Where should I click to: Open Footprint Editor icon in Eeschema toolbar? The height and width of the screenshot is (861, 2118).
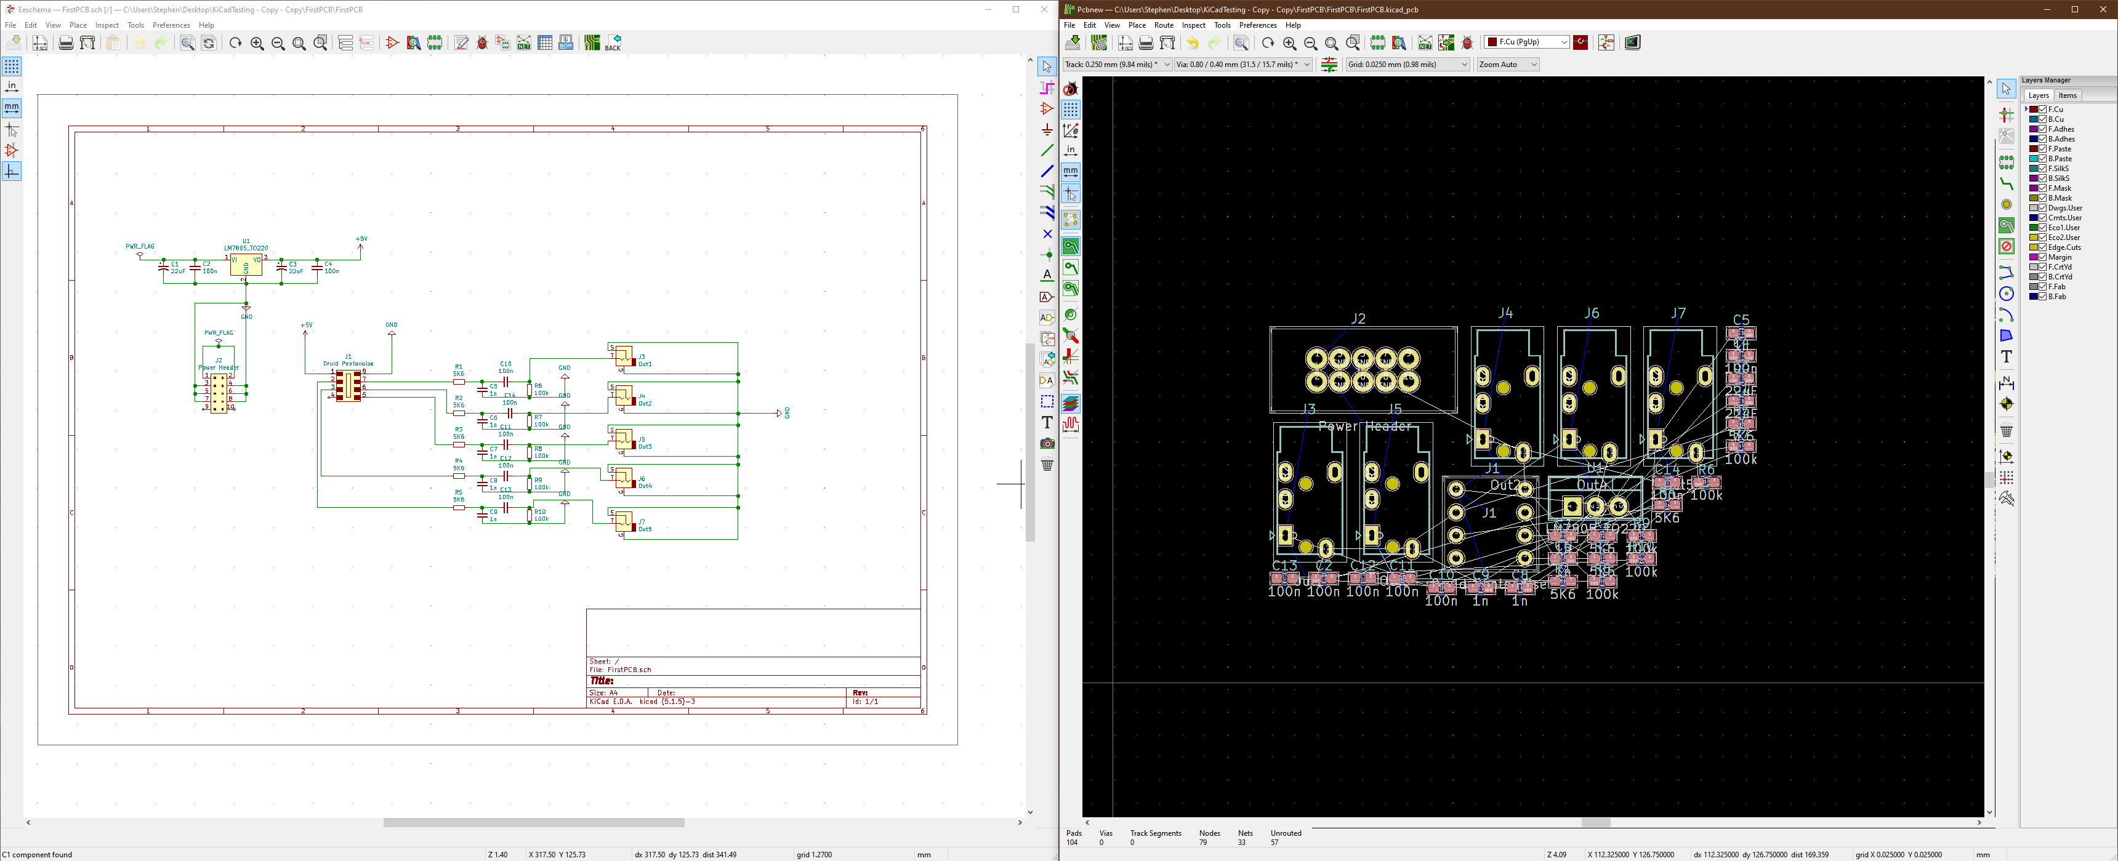coord(435,42)
